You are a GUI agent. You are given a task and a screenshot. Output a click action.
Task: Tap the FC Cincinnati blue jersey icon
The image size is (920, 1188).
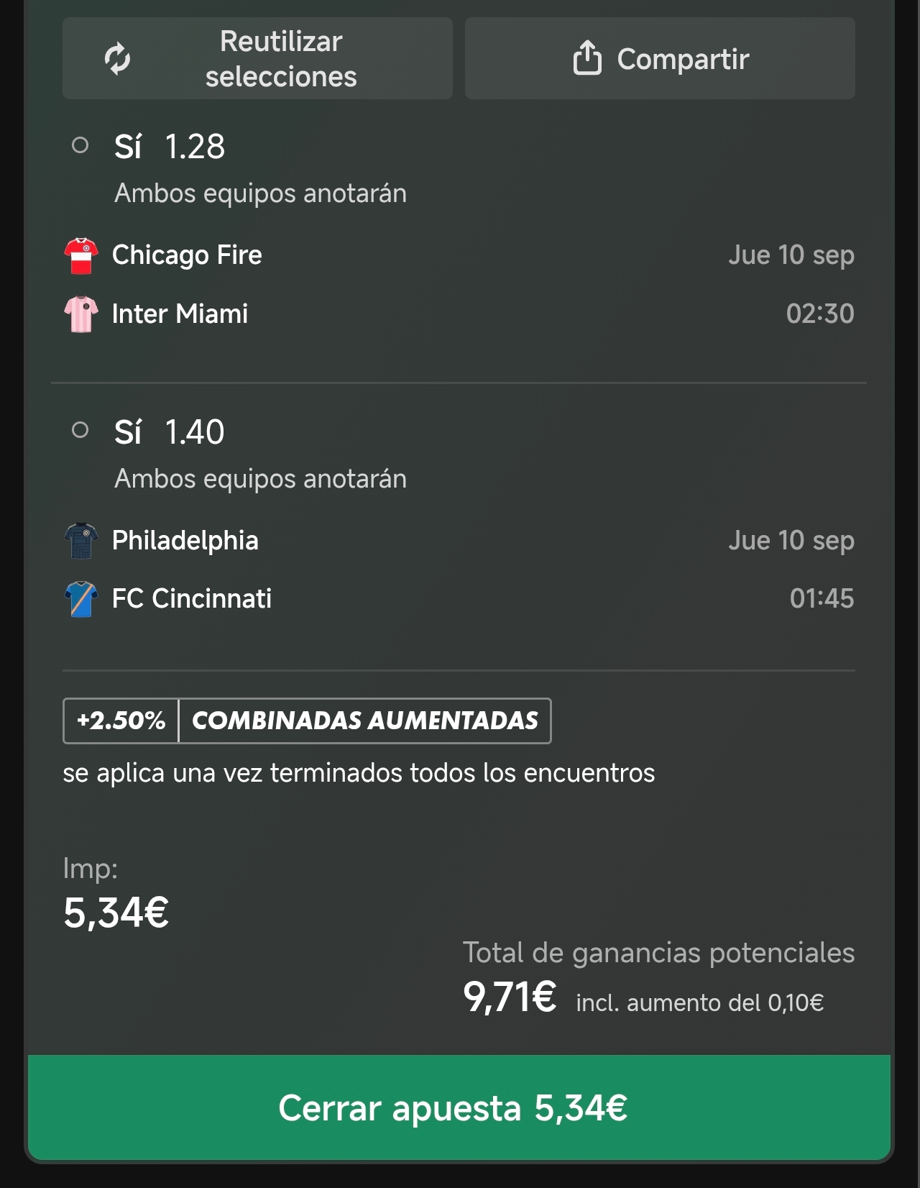(81, 599)
